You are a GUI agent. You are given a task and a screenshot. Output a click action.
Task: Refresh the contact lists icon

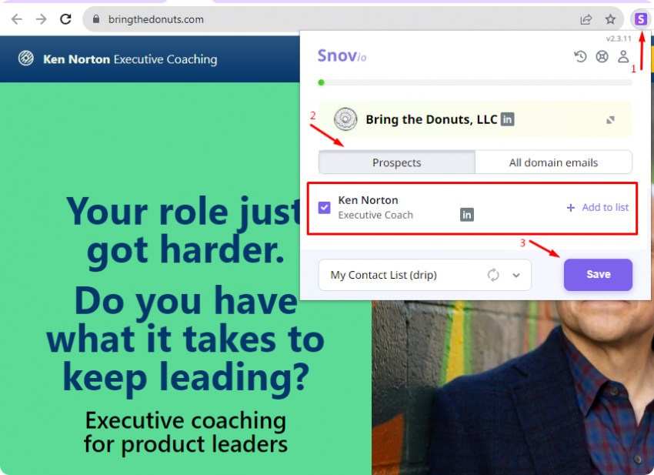click(x=493, y=275)
